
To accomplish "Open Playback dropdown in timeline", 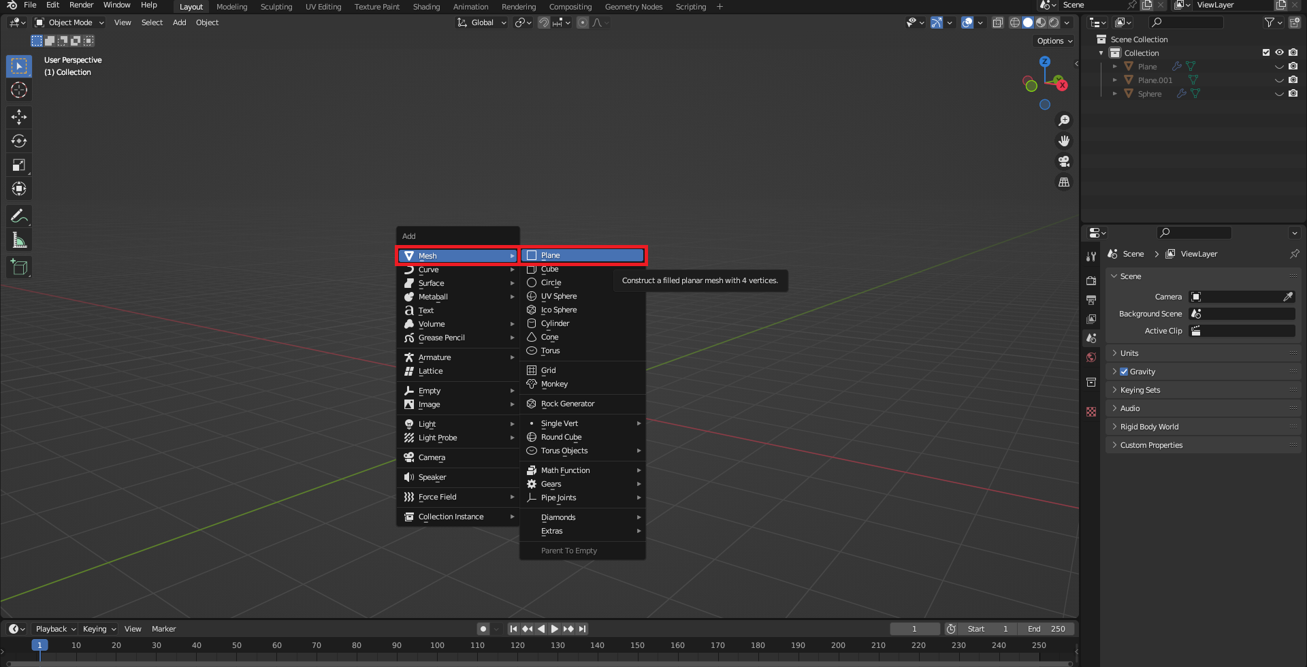I will click(x=55, y=629).
